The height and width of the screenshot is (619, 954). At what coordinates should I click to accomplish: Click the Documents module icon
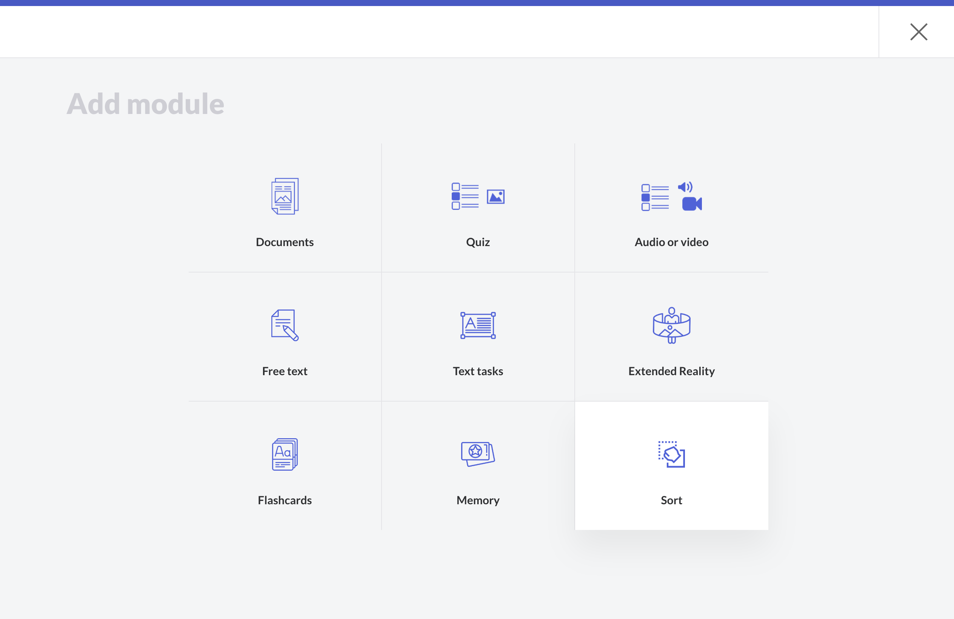point(285,196)
